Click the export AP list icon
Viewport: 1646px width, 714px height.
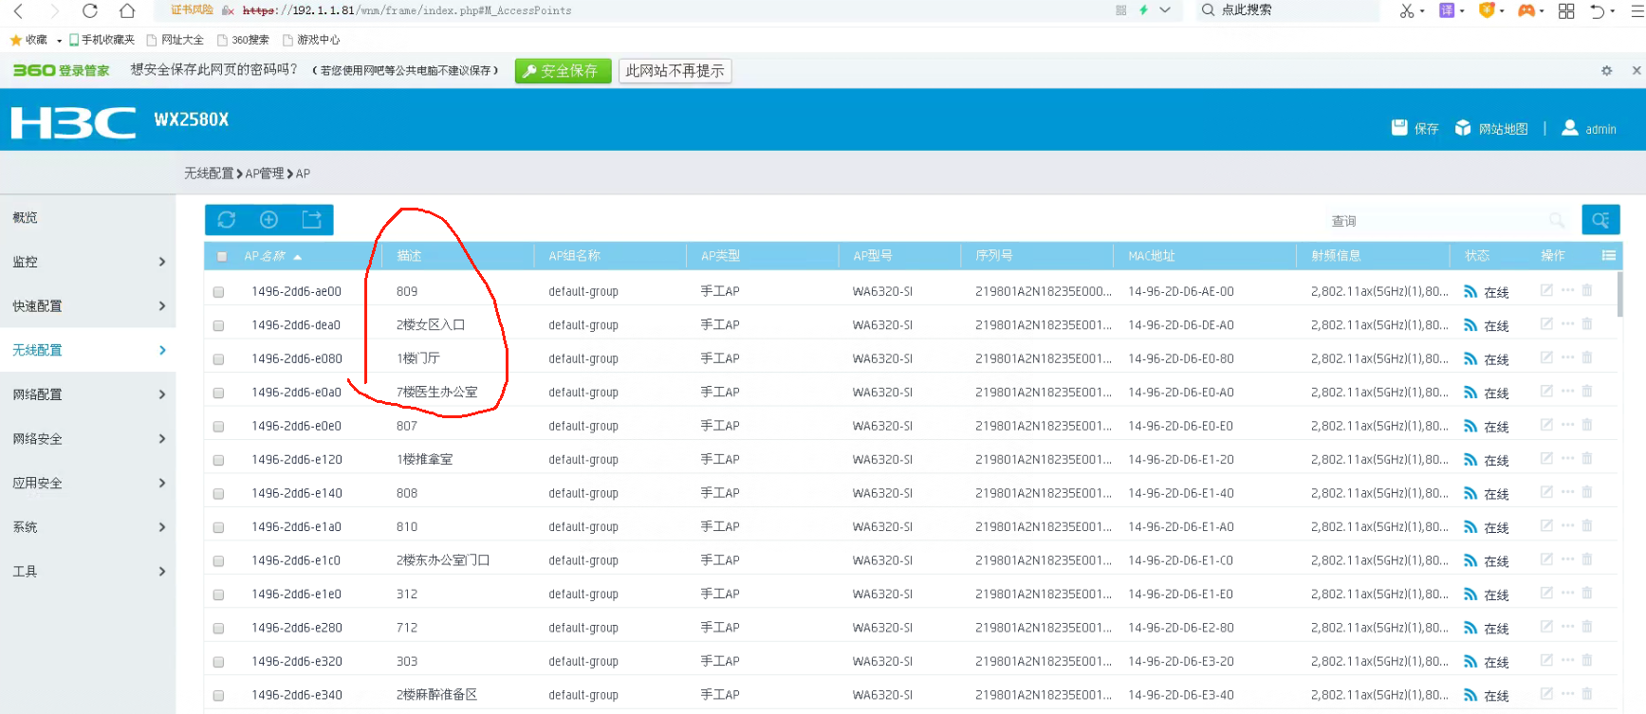tap(311, 220)
